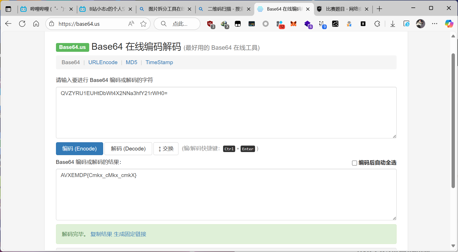Reload in Internet Explorer mode
458x252 pixels.
[406, 24]
